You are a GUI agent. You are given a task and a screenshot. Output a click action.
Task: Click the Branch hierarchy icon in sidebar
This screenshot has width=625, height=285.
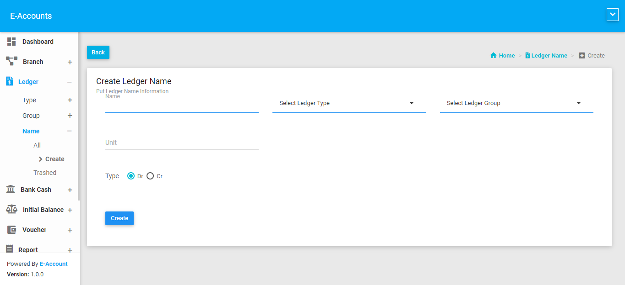click(11, 61)
